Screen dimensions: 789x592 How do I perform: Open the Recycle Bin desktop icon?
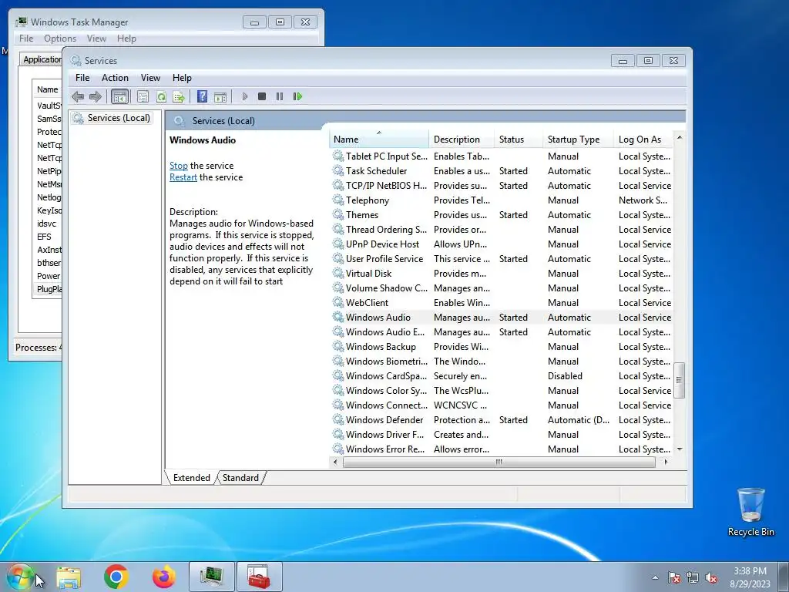pos(750,512)
